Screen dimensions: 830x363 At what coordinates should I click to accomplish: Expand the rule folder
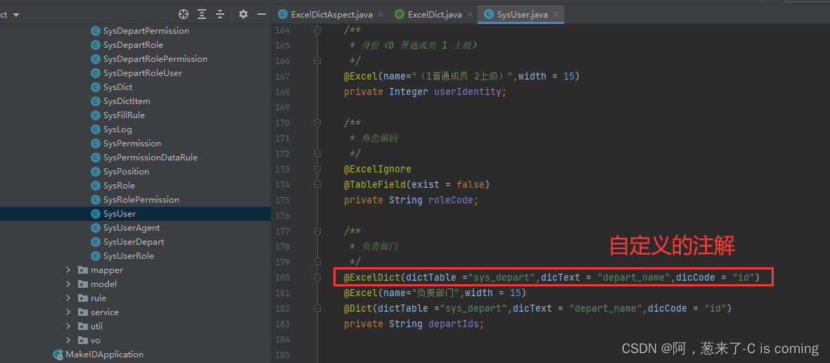click(x=68, y=298)
